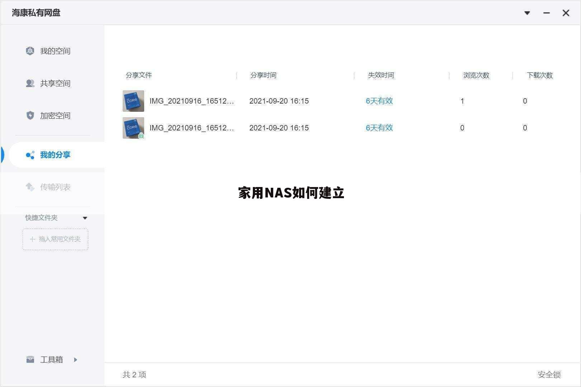Screen dimensions: 581x387
Task: Click the 安全锁 security lock
Action: tap(549, 375)
